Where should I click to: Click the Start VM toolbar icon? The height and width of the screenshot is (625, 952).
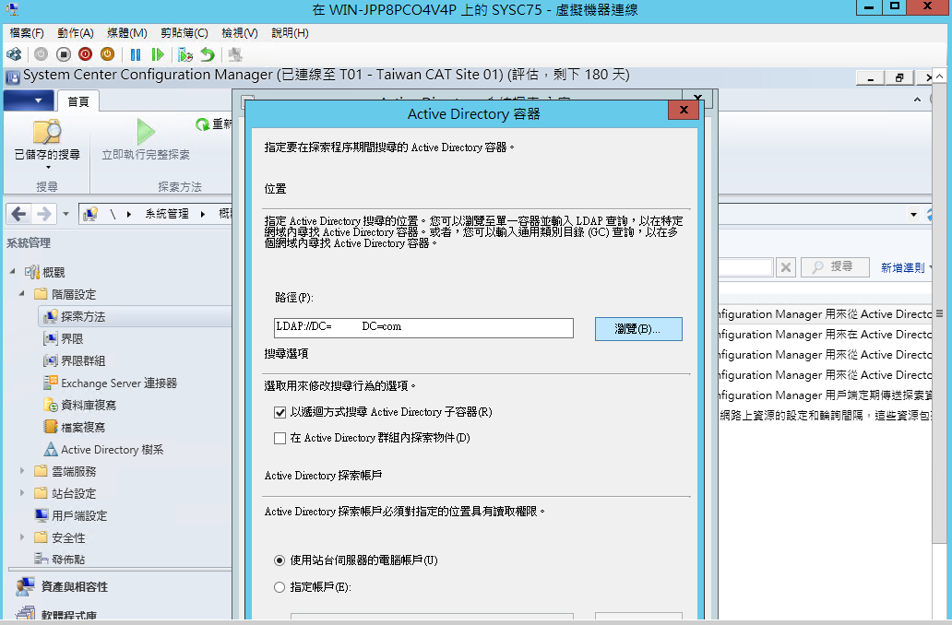point(41,54)
